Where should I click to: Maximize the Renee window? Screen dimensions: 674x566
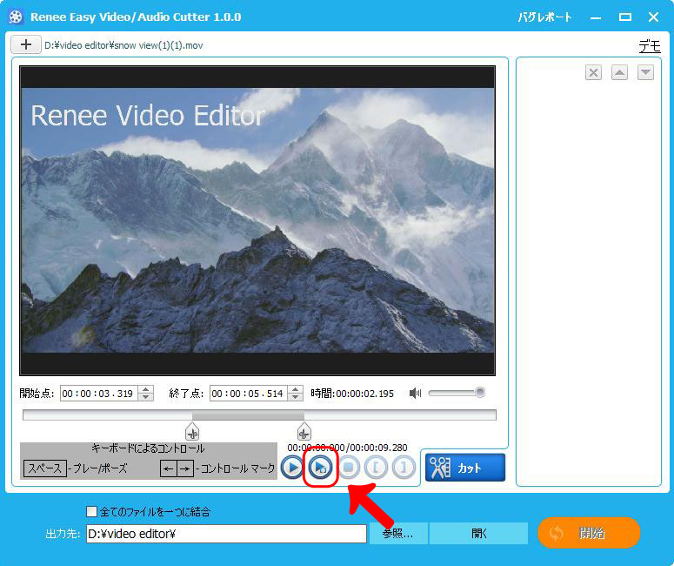(x=625, y=17)
